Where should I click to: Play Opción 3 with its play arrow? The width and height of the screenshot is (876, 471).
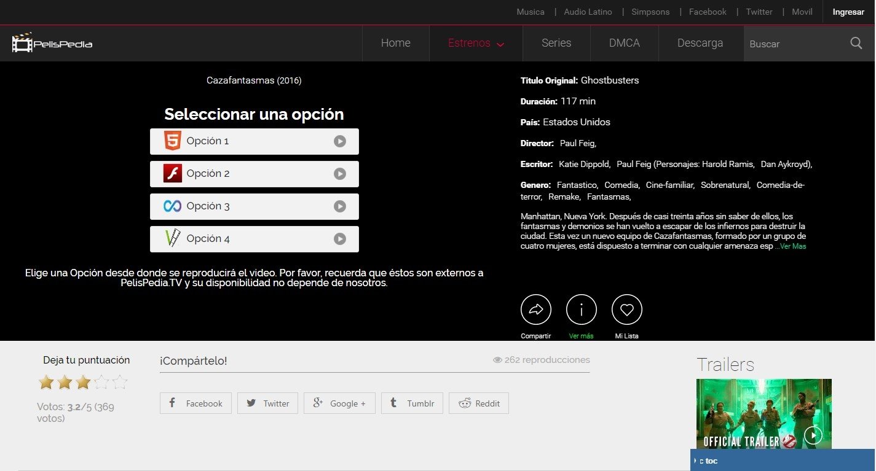pyautogui.click(x=340, y=206)
